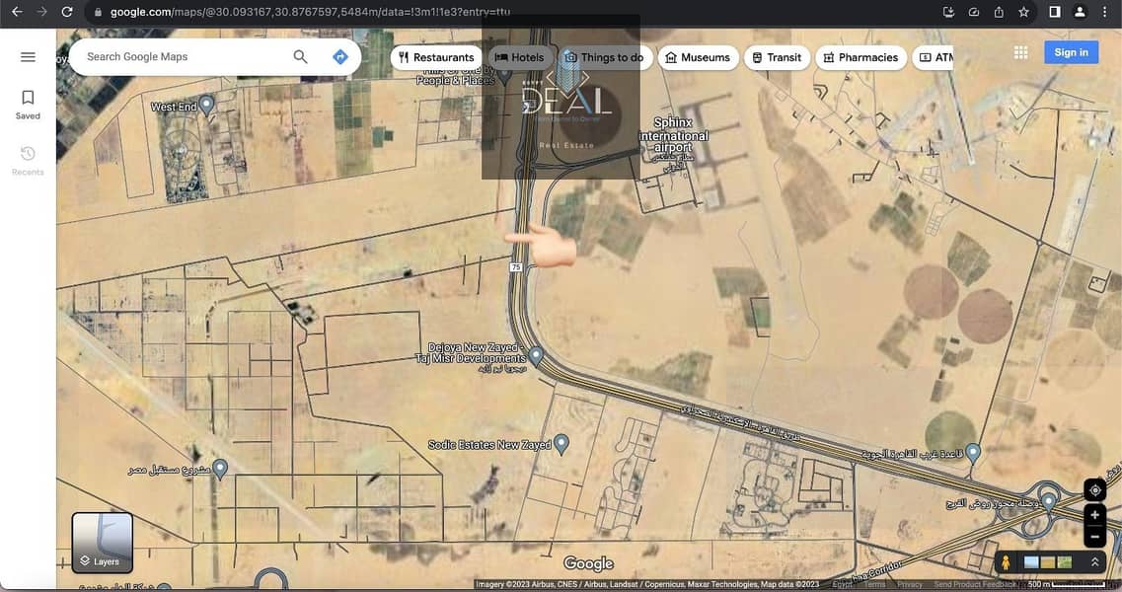Select the Museums category chip
The height and width of the screenshot is (592, 1122).
click(698, 57)
